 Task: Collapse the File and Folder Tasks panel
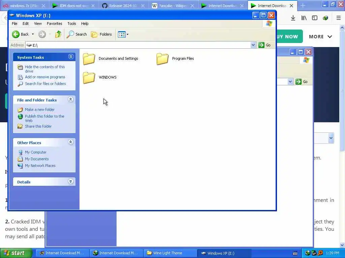71,99
